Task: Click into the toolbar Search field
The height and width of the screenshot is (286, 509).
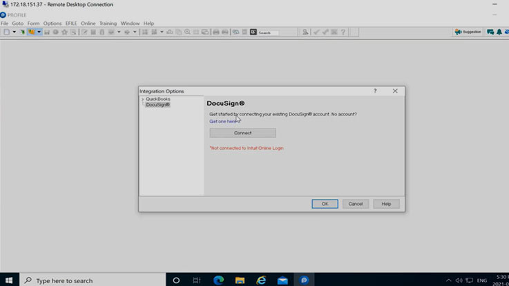Action: pos(268,32)
